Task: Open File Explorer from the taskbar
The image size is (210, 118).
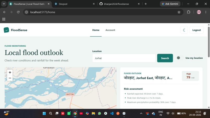Action: pyautogui.click(x=93, y=114)
